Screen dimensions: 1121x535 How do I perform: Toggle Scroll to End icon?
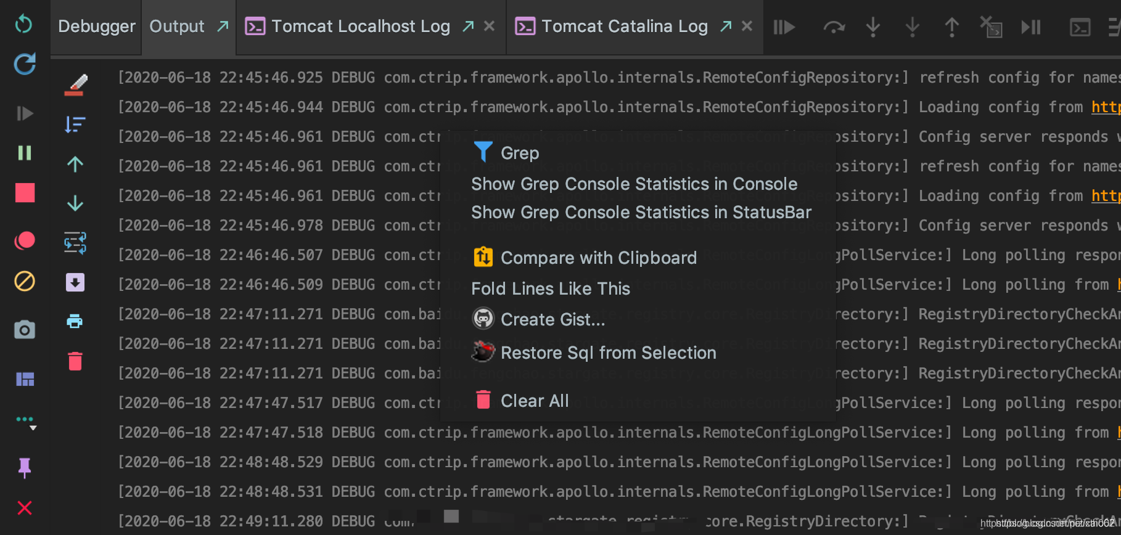75,282
